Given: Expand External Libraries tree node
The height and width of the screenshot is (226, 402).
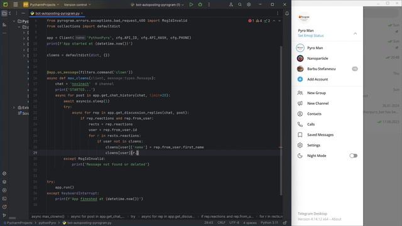Looking at the screenshot, I should [x=14, y=107].
